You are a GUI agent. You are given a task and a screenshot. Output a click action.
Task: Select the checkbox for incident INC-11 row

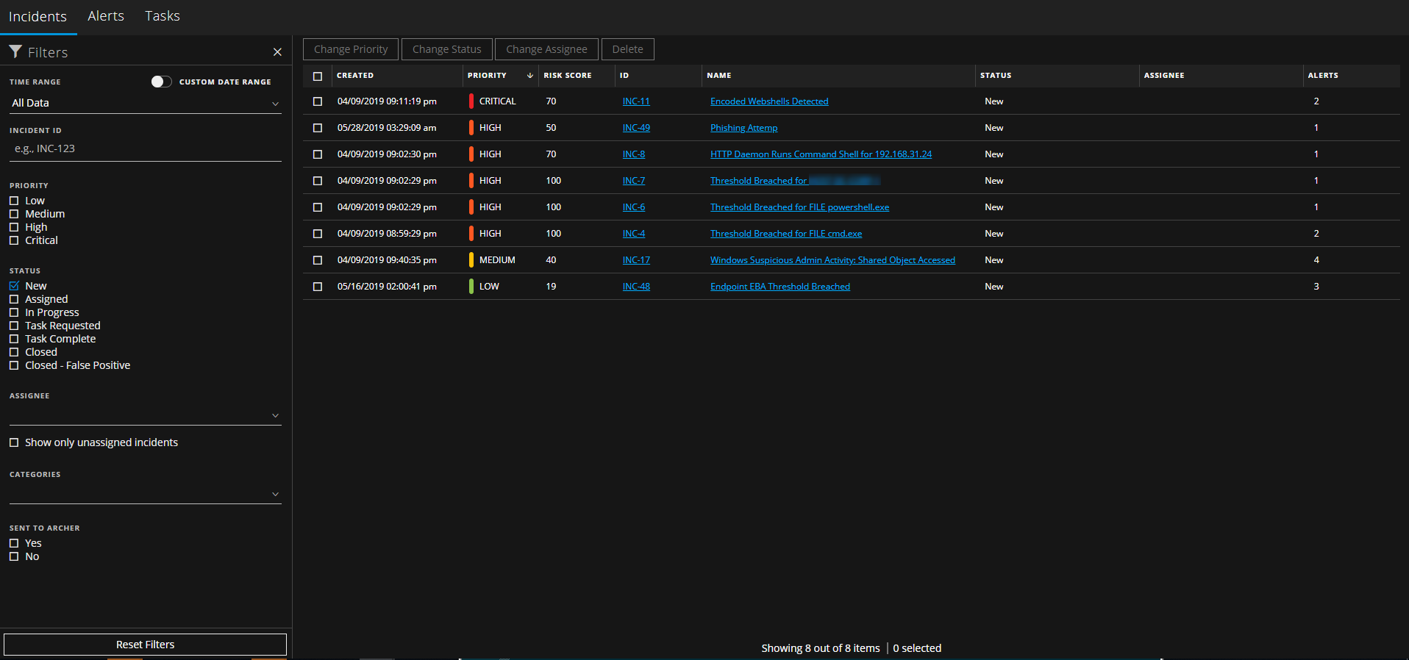click(x=318, y=101)
